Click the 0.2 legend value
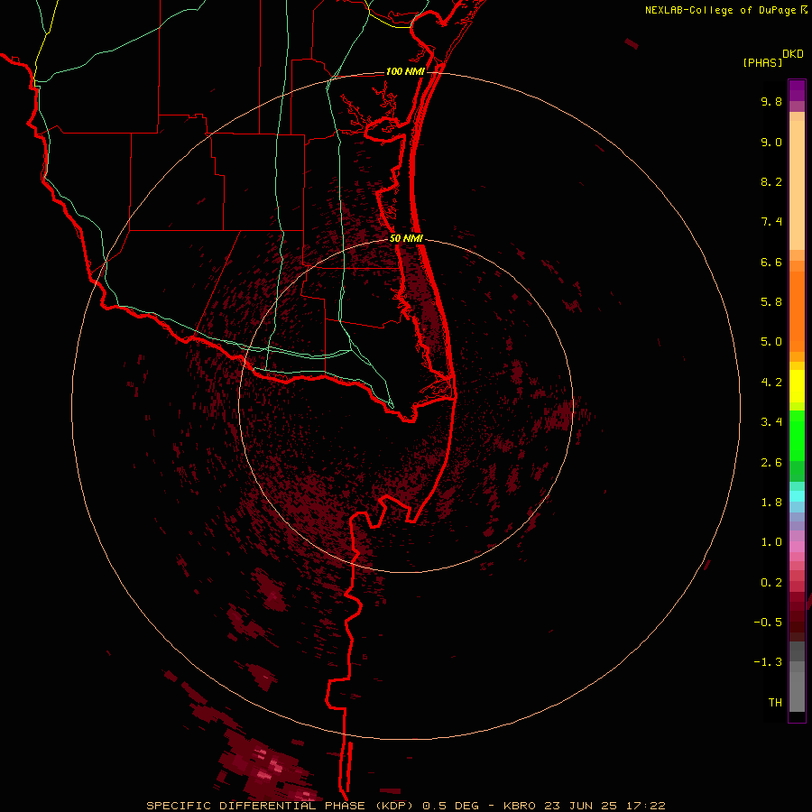812x812 pixels. pos(771,583)
